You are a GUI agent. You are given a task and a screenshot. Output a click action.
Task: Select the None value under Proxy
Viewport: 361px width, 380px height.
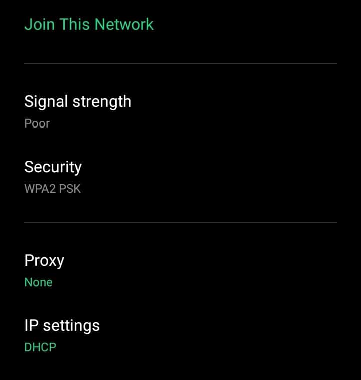pos(38,282)
